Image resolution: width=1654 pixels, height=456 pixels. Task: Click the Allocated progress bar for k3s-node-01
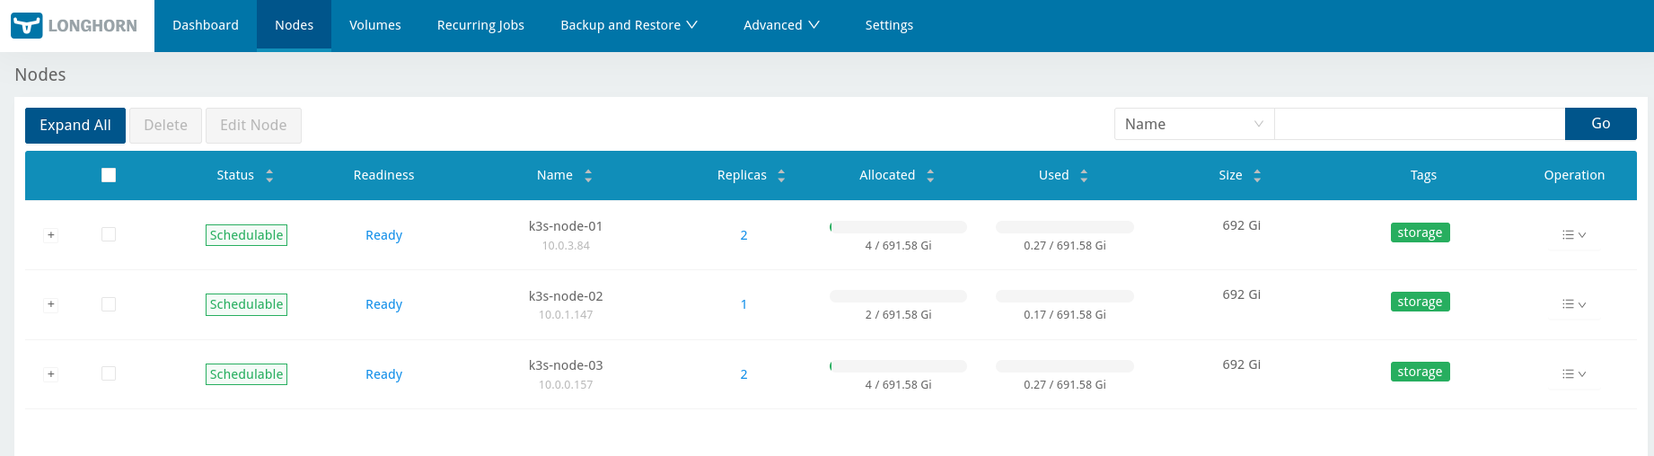click(x=898, y=227)
